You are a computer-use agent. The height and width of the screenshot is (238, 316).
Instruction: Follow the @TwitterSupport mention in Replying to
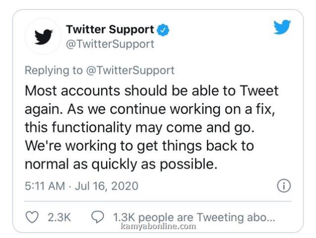coord(130,70)
